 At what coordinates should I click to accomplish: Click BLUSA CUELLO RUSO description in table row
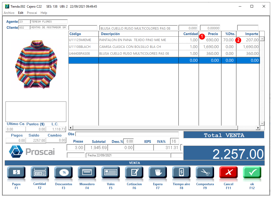(134, 53)
